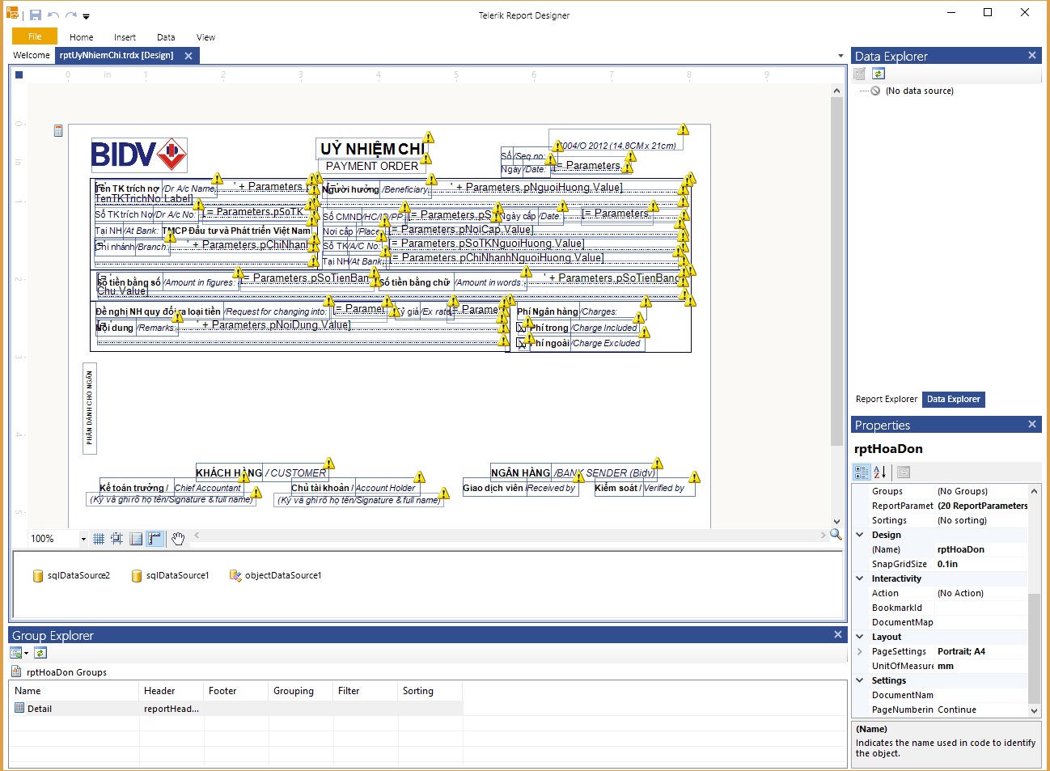The image size is (1050, 771).
Task: Collapse the Design property category
Action: (x=860, y=535)
